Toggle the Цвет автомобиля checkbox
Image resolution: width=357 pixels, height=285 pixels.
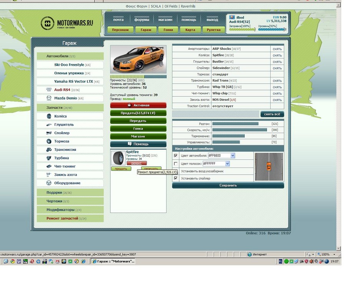point(175,156)
